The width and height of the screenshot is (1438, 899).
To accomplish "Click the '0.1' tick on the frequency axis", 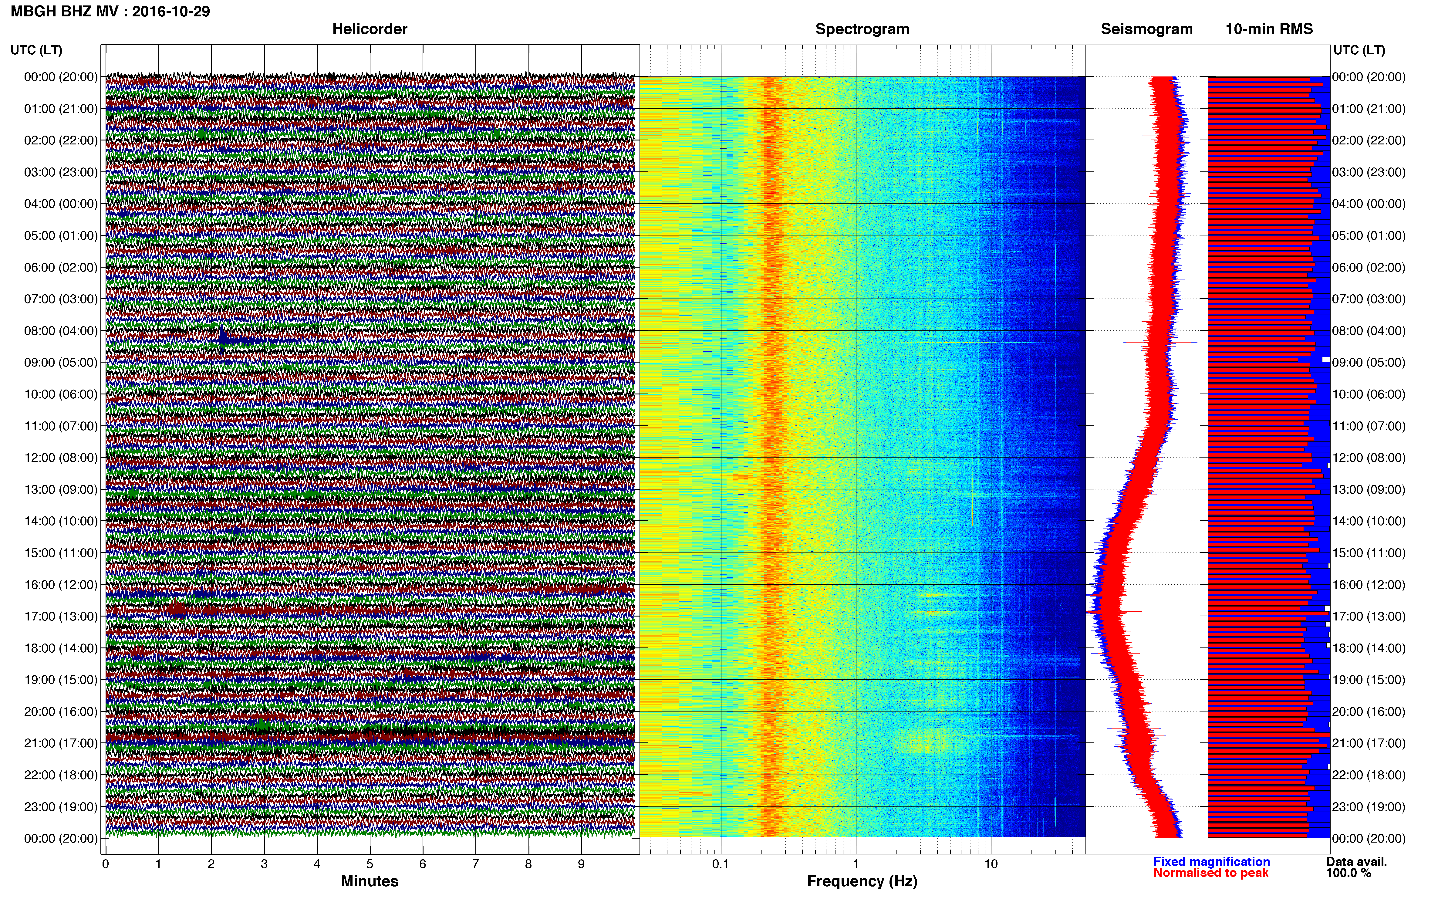I will click(x=721, y=864).
